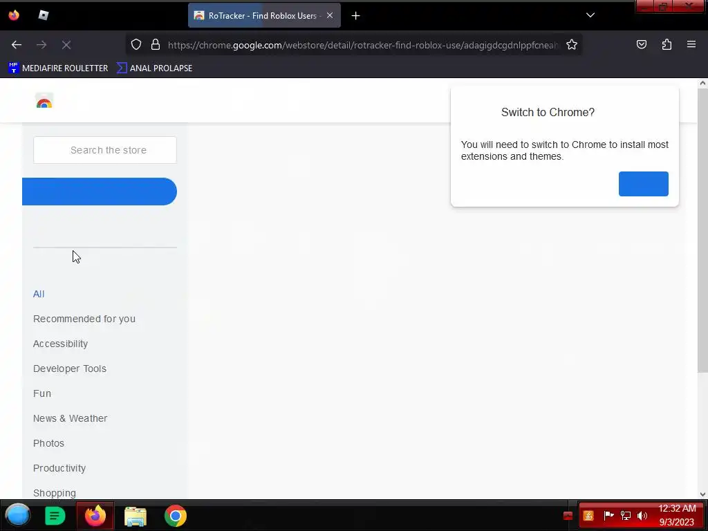Image resolution: width=708 pixels, height=531 pixels.
Task: Open Google Chrome from the taskbar
Action: 175,516
